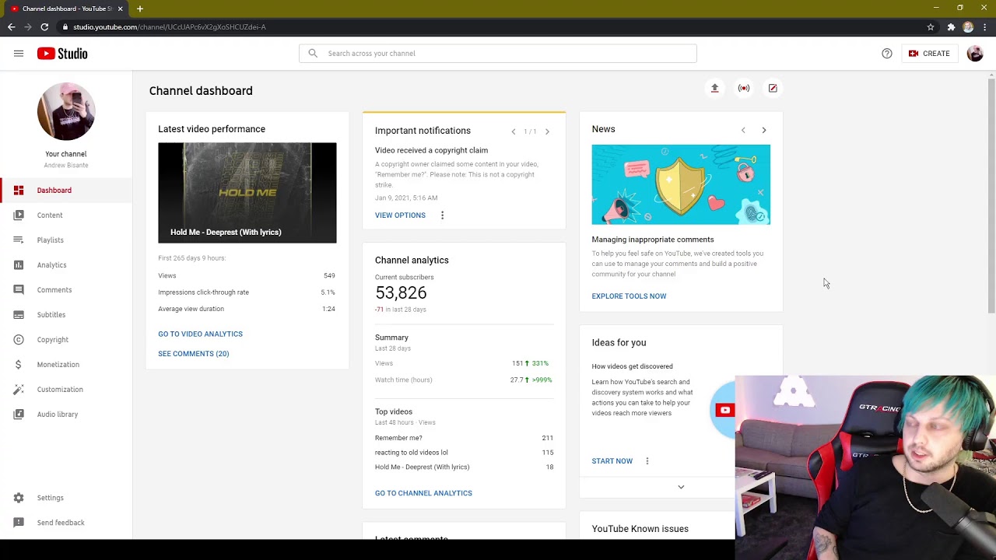This screenshot has width=996, height=560.
Task: Click the page vertical scrollbar
Action: (991, 194)
